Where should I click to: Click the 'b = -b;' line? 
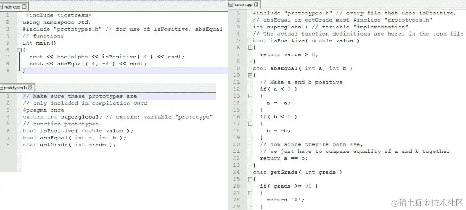(279, 130)
